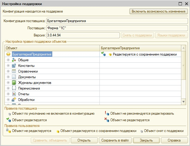
Task: Click the Перечисления braces icon
Action: 14,88
